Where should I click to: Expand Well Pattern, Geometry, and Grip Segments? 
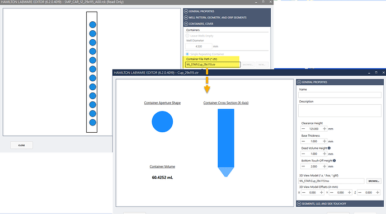pos(186,17)
